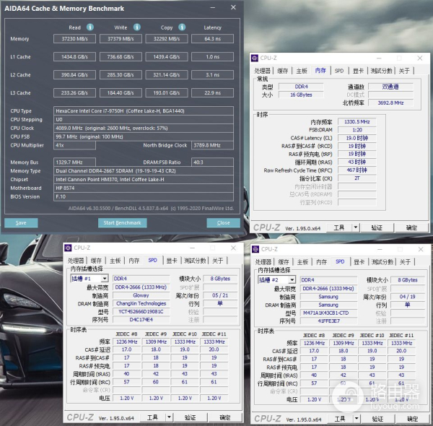Click 验证 in 16 GBytes memory window

tap(377, 227)
